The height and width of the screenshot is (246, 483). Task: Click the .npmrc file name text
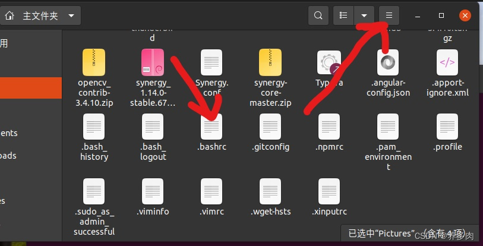(x=329, y=147)
